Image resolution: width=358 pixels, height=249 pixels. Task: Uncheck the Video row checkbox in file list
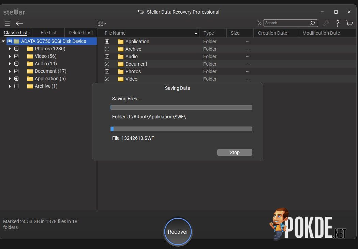[x=107, y=79]
